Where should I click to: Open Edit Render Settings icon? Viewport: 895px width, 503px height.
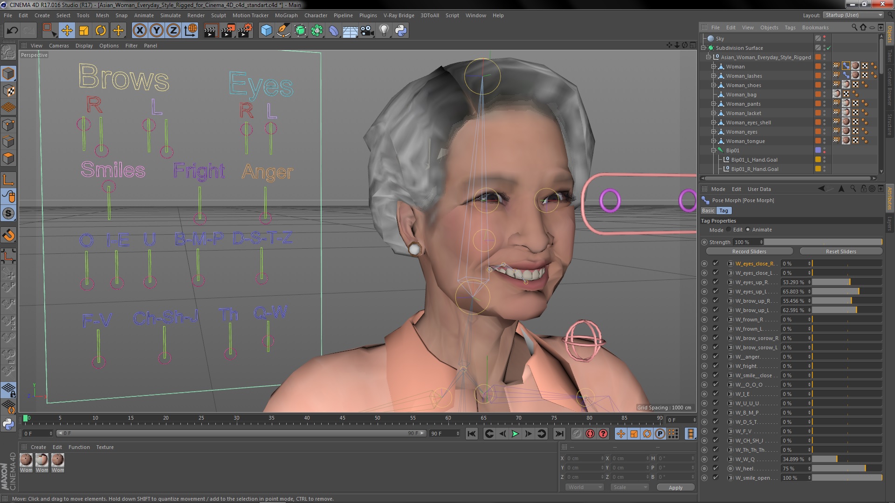point(245,31)
